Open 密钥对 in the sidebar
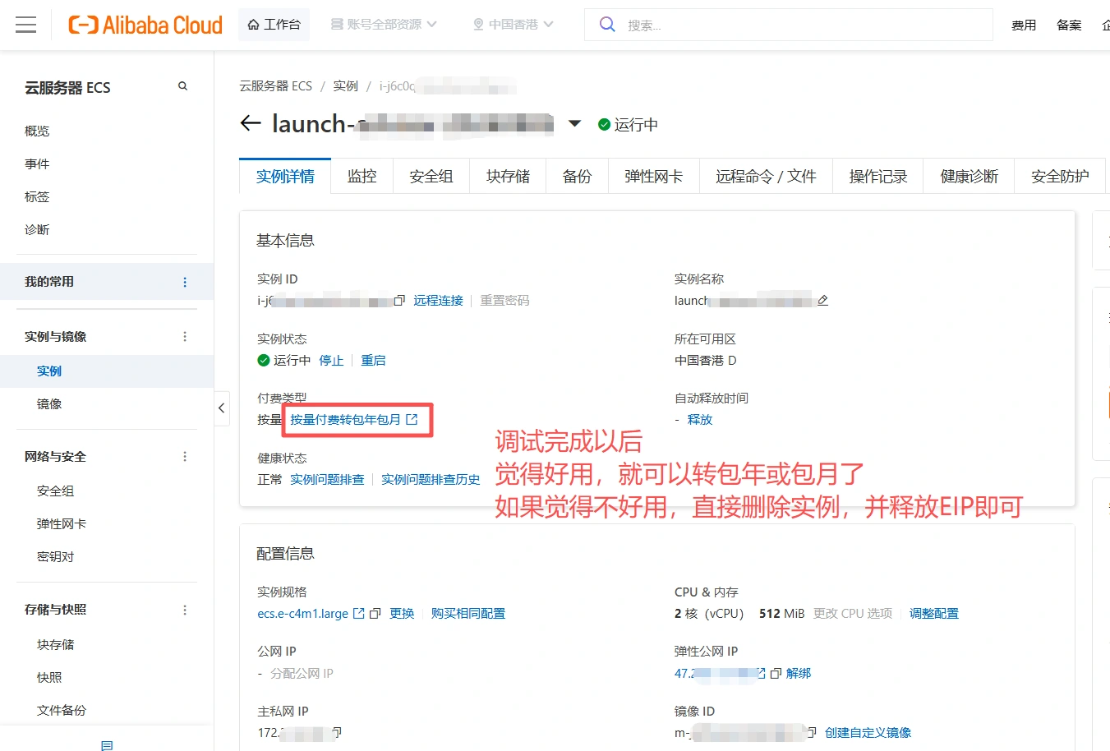1110x751 pixels. coord(55,557)
